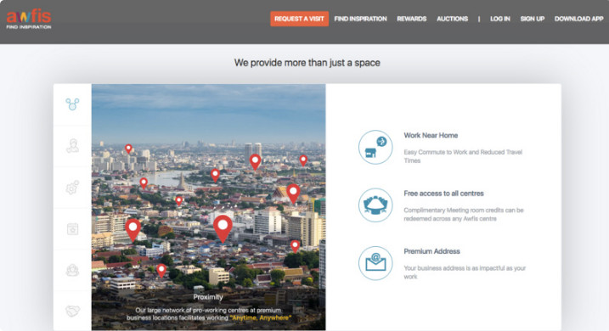Click 'Your business address is as impactful' text
The width and height of the screenshot is (609, 331).
tap(465, 272)
